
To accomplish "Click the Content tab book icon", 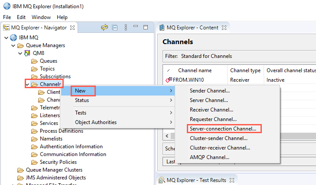I will [162, 28].
